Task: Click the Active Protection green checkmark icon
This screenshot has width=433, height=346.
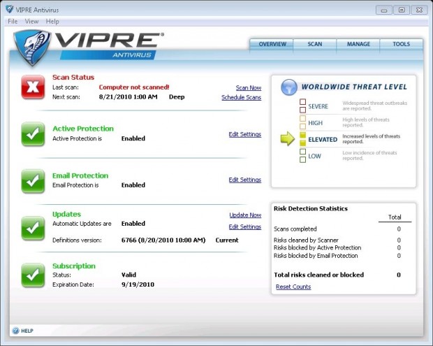Action: point(33,134)
